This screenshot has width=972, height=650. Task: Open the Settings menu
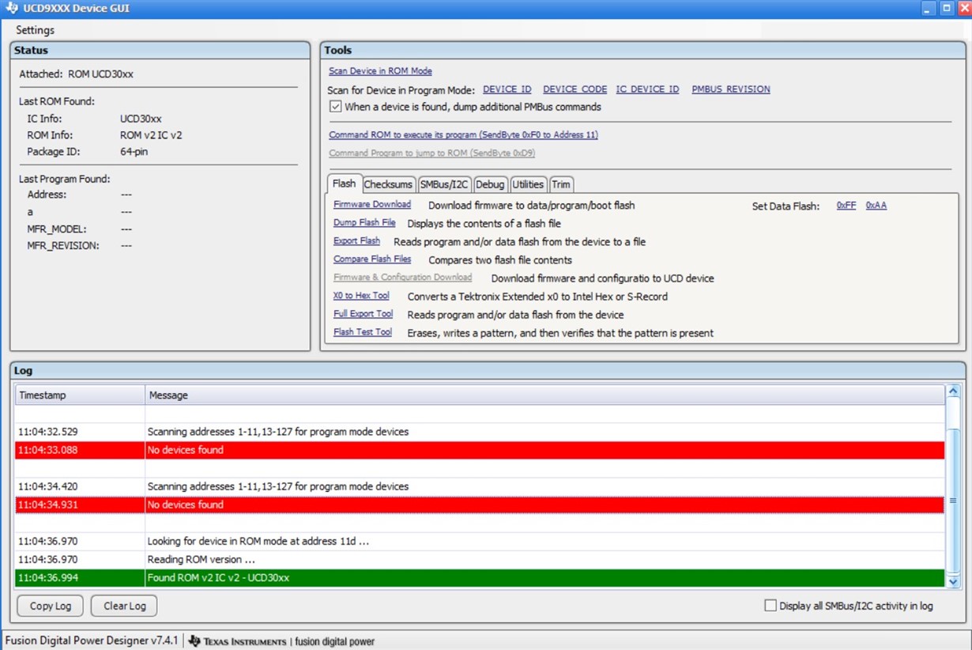point(35,30)
